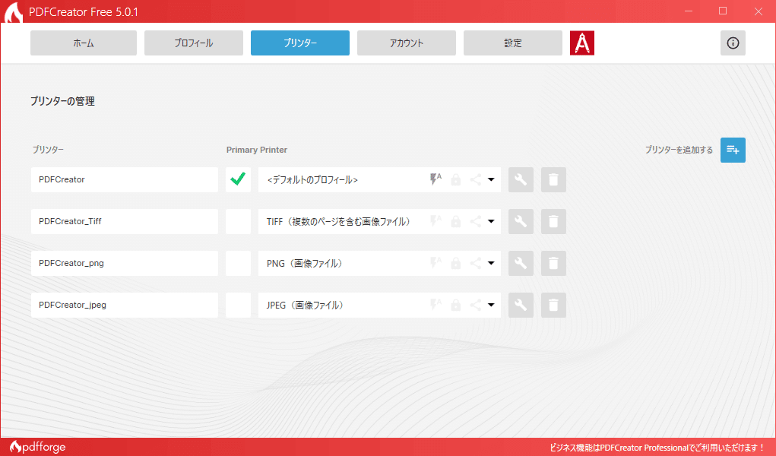
Task: Minimize the PDFCreator window
Action: click(x=688, y=11)
